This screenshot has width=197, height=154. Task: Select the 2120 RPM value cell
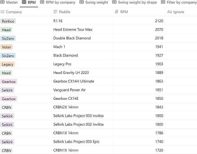139,21
